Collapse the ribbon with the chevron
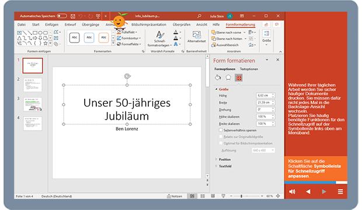 pyautogui.click(x=280, y=52)
